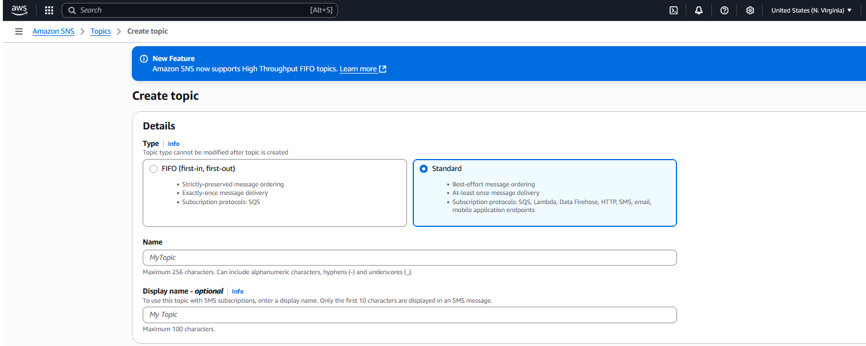Click the 'Create topic' page heading
This screenshot has height=346, width=866.
(166, 96)
